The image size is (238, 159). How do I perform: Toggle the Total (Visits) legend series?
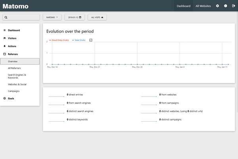79,40
